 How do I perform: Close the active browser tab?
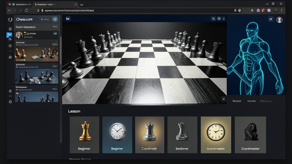[75, 5]
